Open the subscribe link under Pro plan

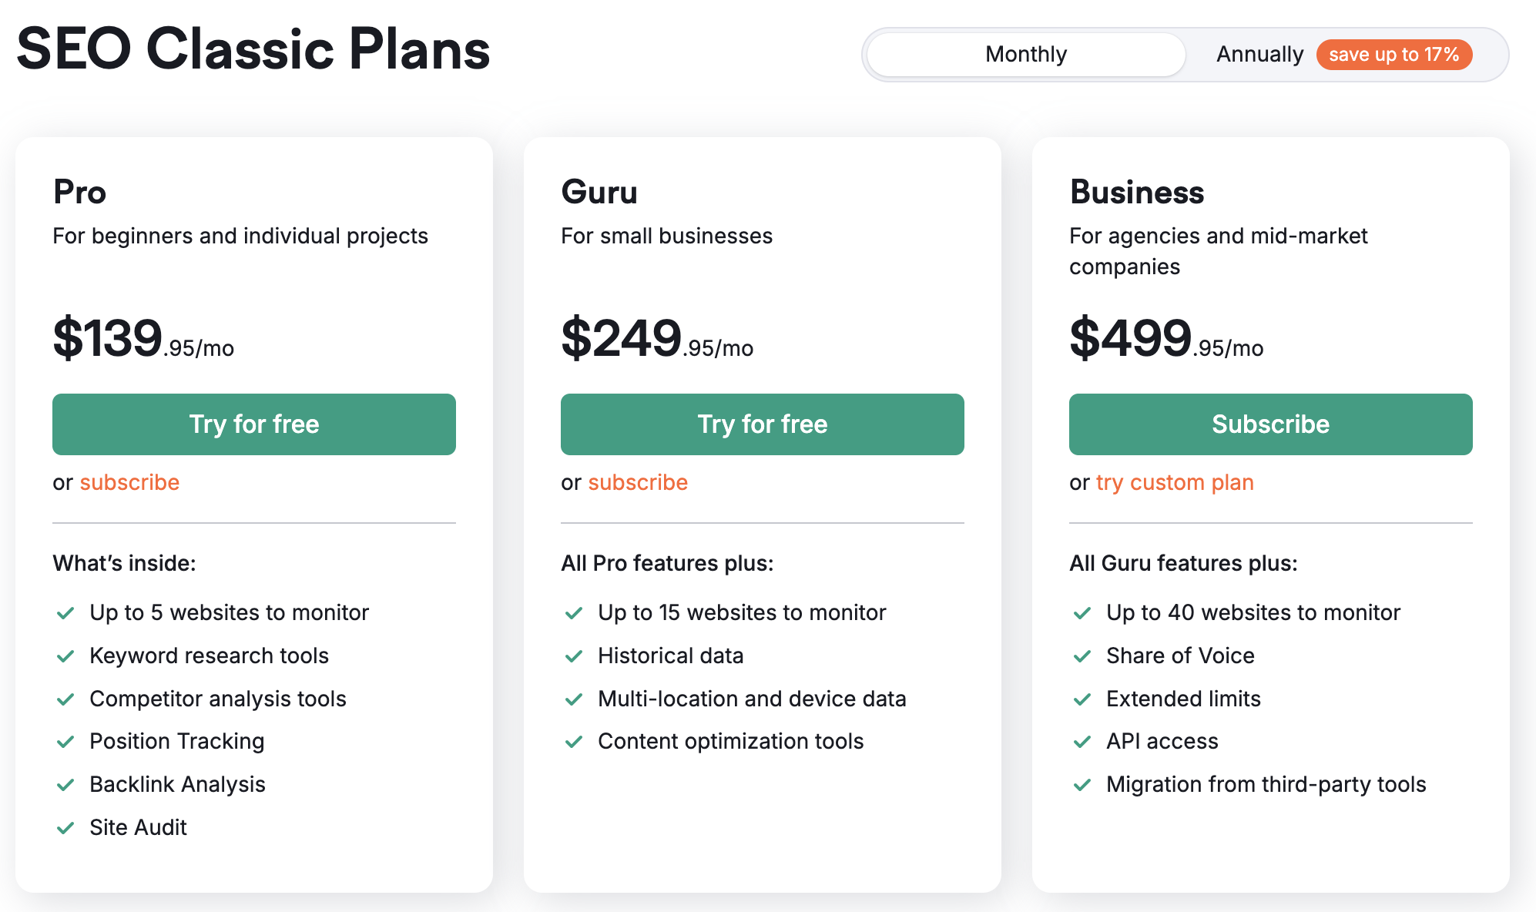129,483
